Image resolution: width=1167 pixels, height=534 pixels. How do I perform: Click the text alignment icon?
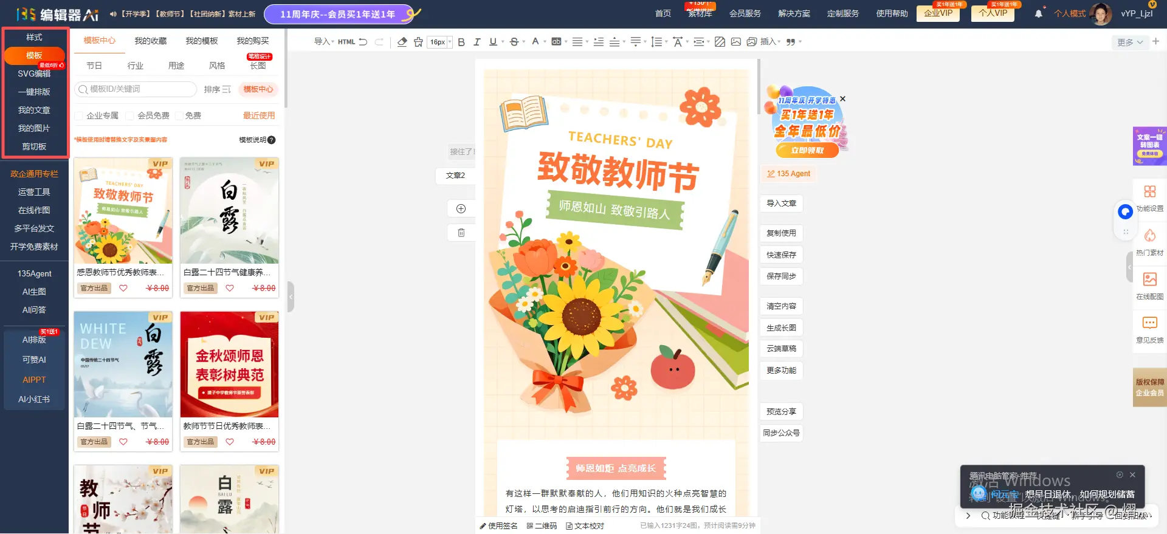577,42
